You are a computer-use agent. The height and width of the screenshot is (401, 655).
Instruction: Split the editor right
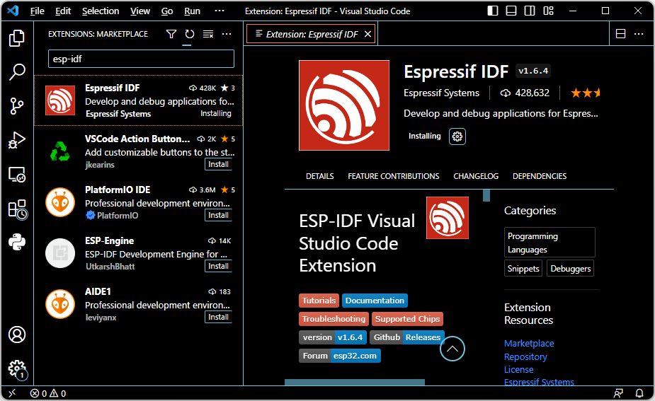tap(620, 34)
